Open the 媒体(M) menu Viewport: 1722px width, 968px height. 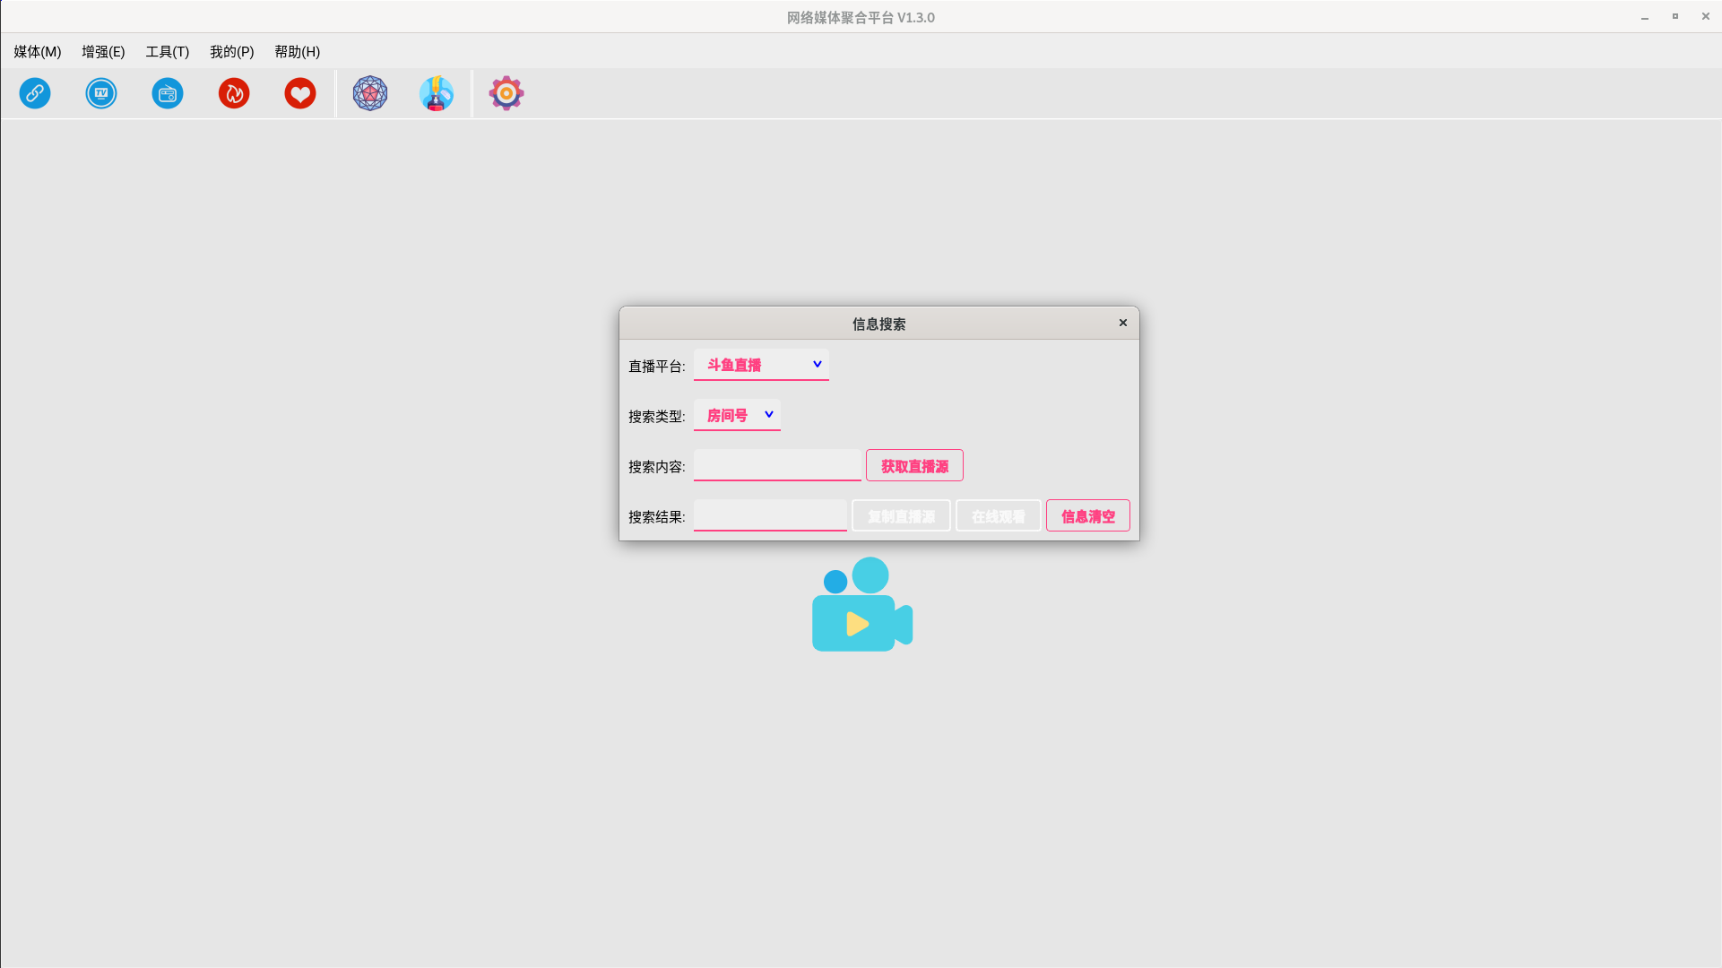[x=38, y=52]
